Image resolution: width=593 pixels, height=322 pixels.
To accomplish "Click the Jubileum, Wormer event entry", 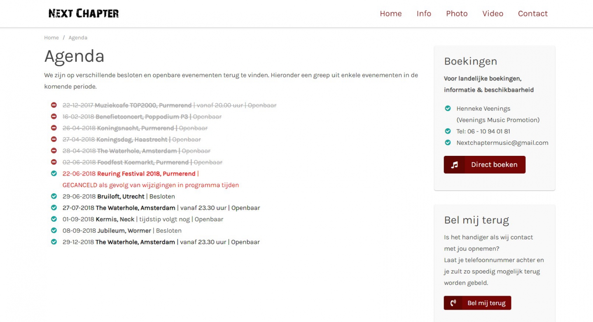I will [x=125, y=231].
